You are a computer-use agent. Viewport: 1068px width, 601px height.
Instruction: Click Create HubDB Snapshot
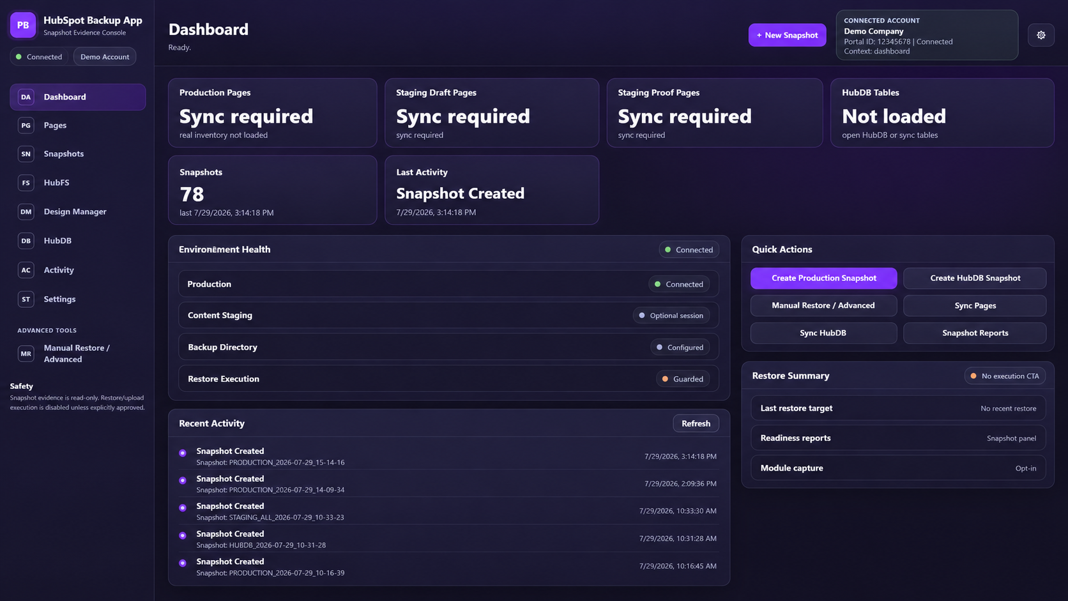coord(975,278)
